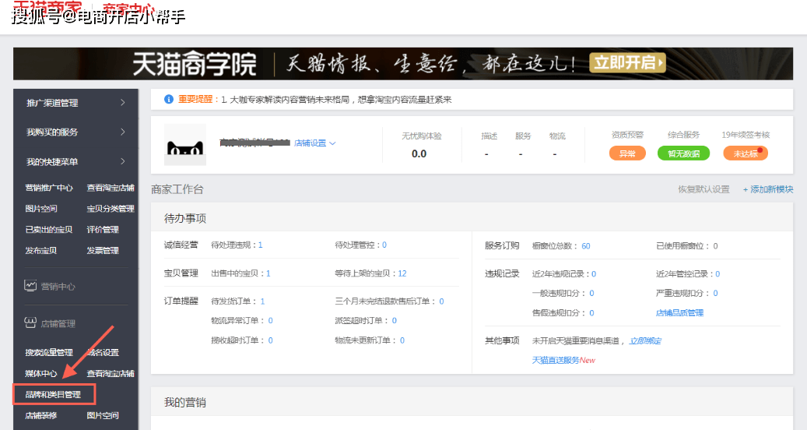Open the 店铺设置 dropdown
Viewport: 807px width, 430px height.
tap(314, 143)
